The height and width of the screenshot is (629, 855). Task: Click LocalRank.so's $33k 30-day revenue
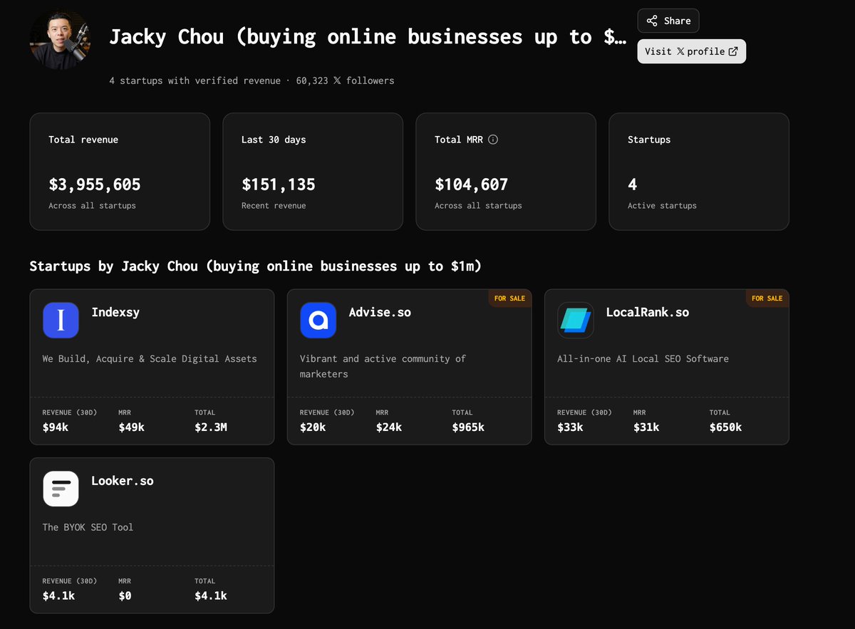click(x=570, y=427)
